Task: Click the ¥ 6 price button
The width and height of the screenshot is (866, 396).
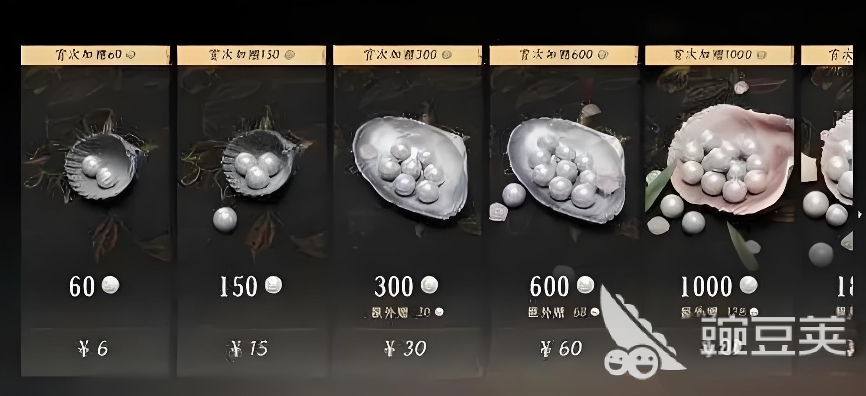Action: (x=93, y=348)
